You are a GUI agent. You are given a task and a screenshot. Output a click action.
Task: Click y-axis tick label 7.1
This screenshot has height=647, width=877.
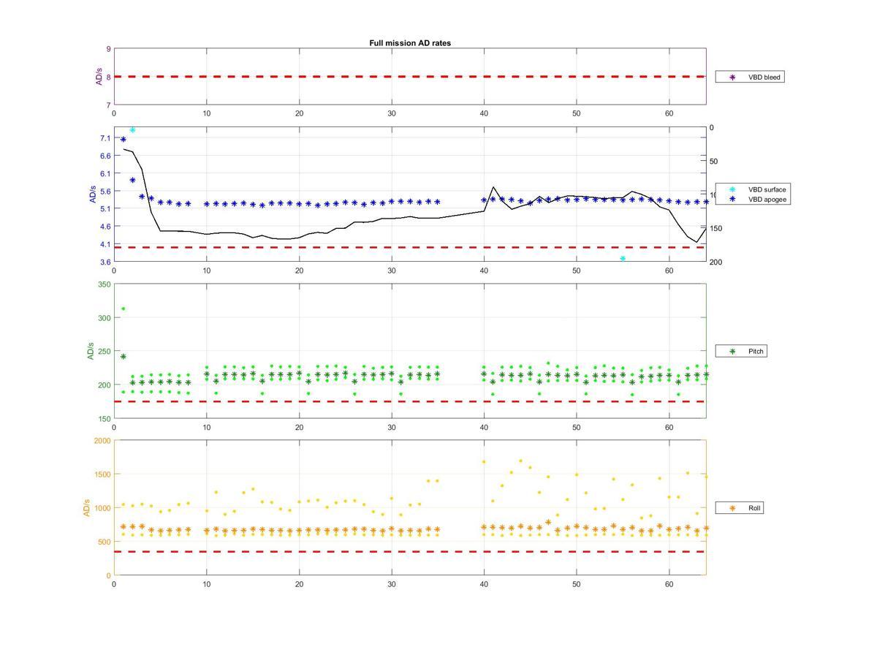point(105,138)
